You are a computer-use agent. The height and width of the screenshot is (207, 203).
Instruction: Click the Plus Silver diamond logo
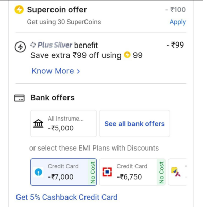tap(33, 45)
